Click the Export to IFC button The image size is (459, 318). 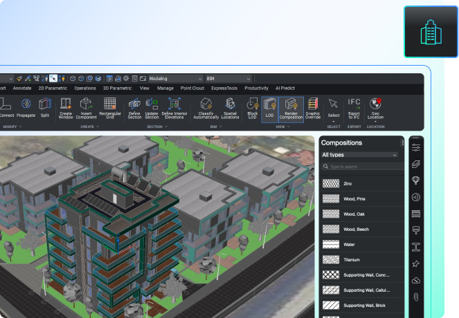tap(354, 109)
